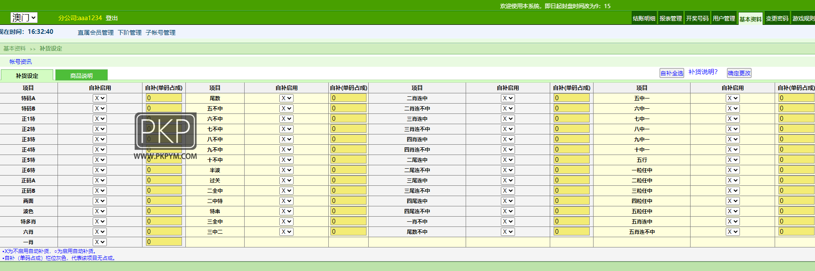Expand the 自补启用 dropdown for 特码A
This screenshot has width=815, height=271.
100,98
